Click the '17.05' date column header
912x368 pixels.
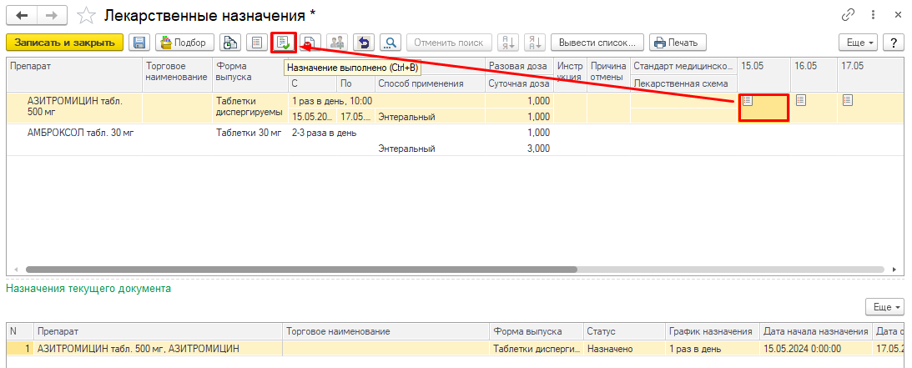(x=871, y=74)
